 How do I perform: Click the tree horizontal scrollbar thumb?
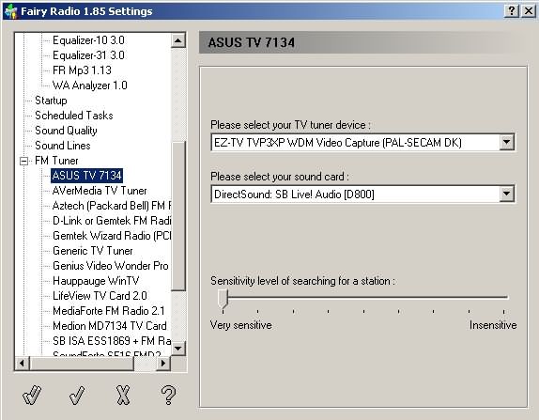coord(81,363)
